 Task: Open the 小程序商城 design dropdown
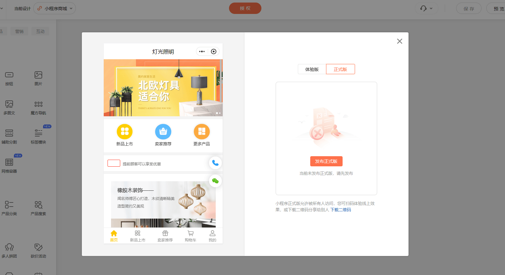55,8
